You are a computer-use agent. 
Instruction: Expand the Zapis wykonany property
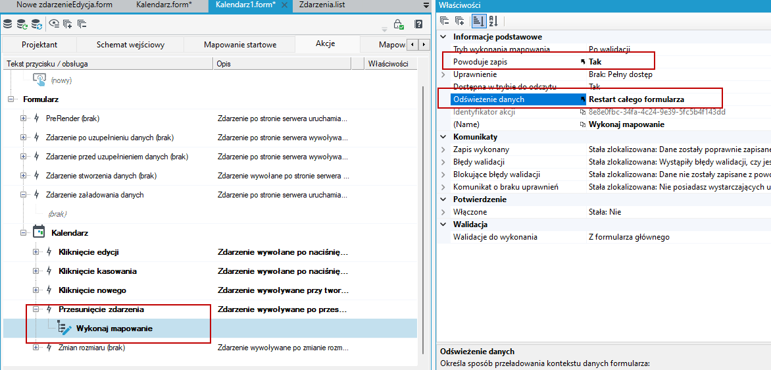(x=443, y=149)
